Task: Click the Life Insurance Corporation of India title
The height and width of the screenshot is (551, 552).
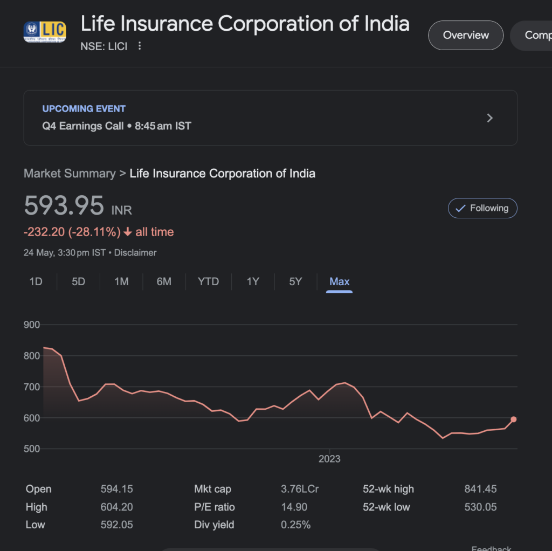Action: click(x=245, y=24)
